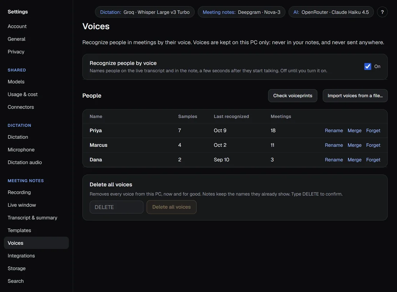
Task: Rename the Marcus voice
Action: (334, 145)
